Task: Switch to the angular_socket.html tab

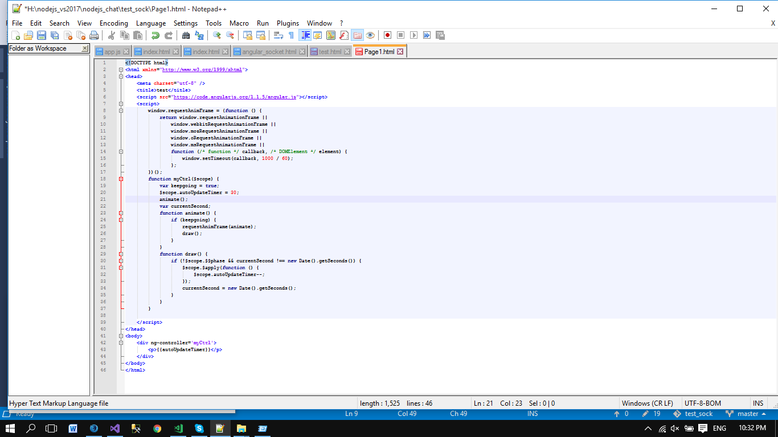Action: 269,52
